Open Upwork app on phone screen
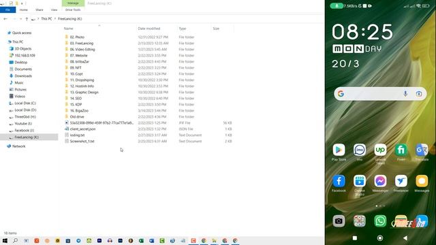This screenshot has width=436, height=245. coord(380,150)
